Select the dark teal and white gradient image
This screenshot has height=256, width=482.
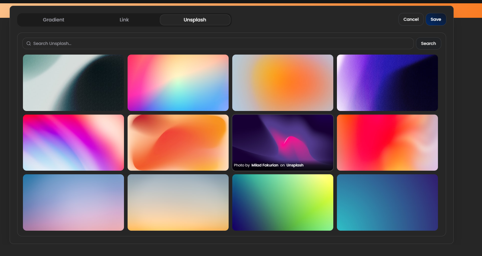[x=73, y=83]
